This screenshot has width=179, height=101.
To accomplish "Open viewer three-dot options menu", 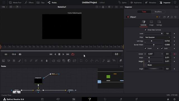I will coord(121,7).
